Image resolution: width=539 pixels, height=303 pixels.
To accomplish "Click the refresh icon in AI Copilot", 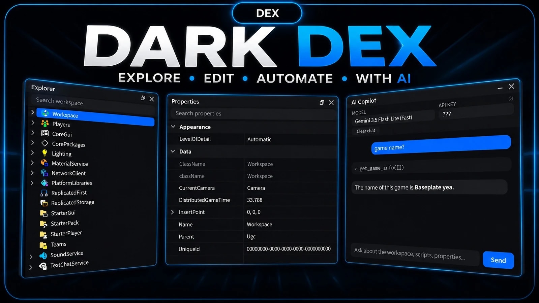I will click(511, 99).
